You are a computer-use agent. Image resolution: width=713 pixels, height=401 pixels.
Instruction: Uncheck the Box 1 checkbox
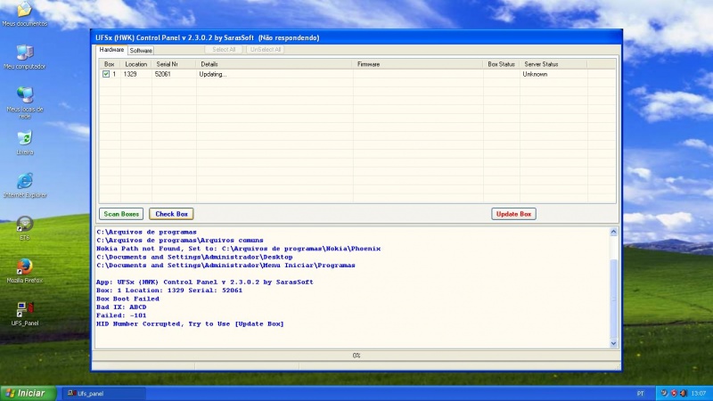point(106,74)
